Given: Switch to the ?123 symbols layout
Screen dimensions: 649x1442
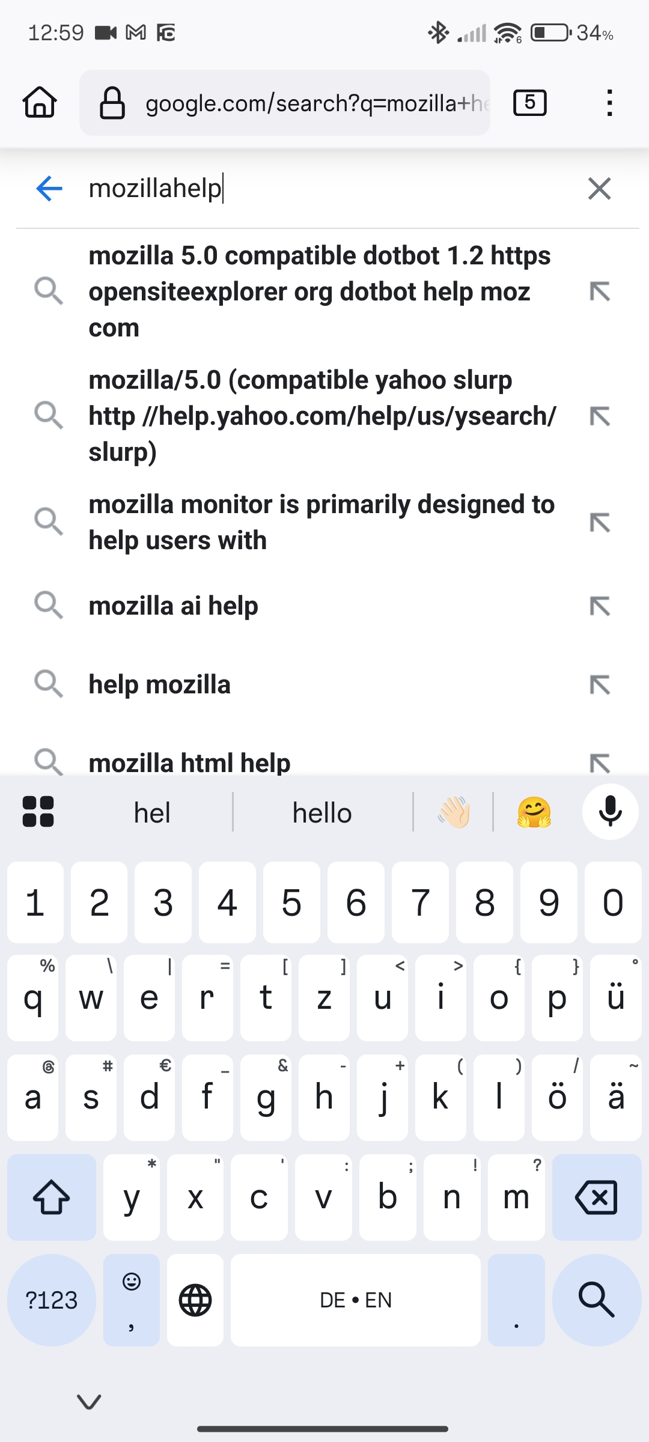Looking at the screenshot, I should (x=52, y=1300).
